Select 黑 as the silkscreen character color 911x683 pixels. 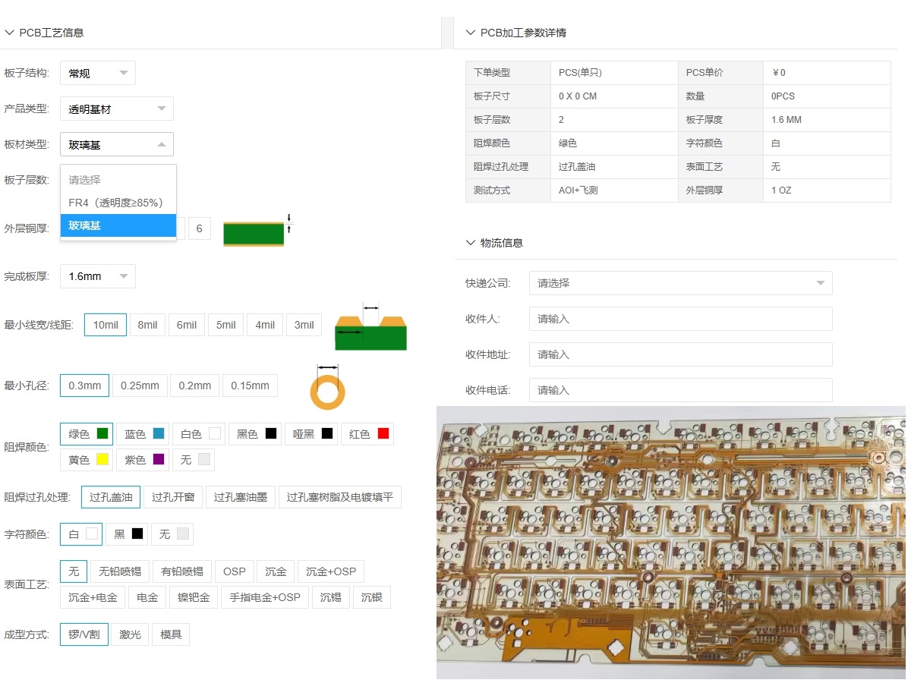[x=126, y=533]
